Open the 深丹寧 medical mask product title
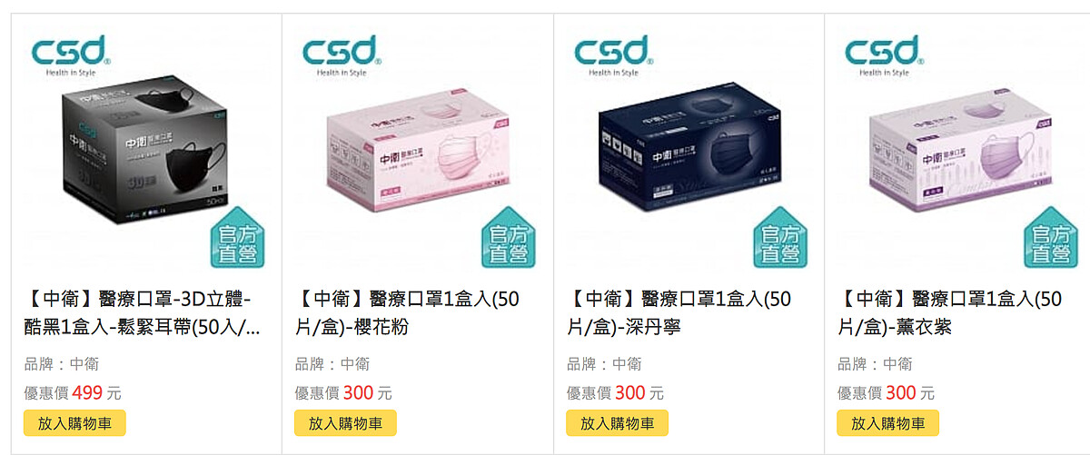1090x455 pixels. point(679,312)
